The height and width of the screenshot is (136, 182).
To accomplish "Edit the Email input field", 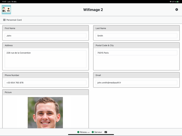I will (x=136, y=83).
